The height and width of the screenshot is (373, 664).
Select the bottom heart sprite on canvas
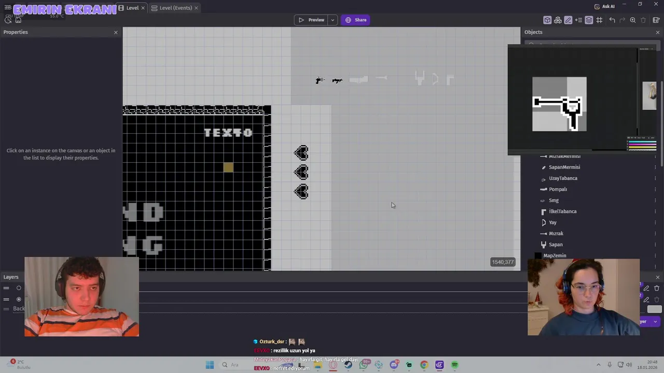point(301,192)
